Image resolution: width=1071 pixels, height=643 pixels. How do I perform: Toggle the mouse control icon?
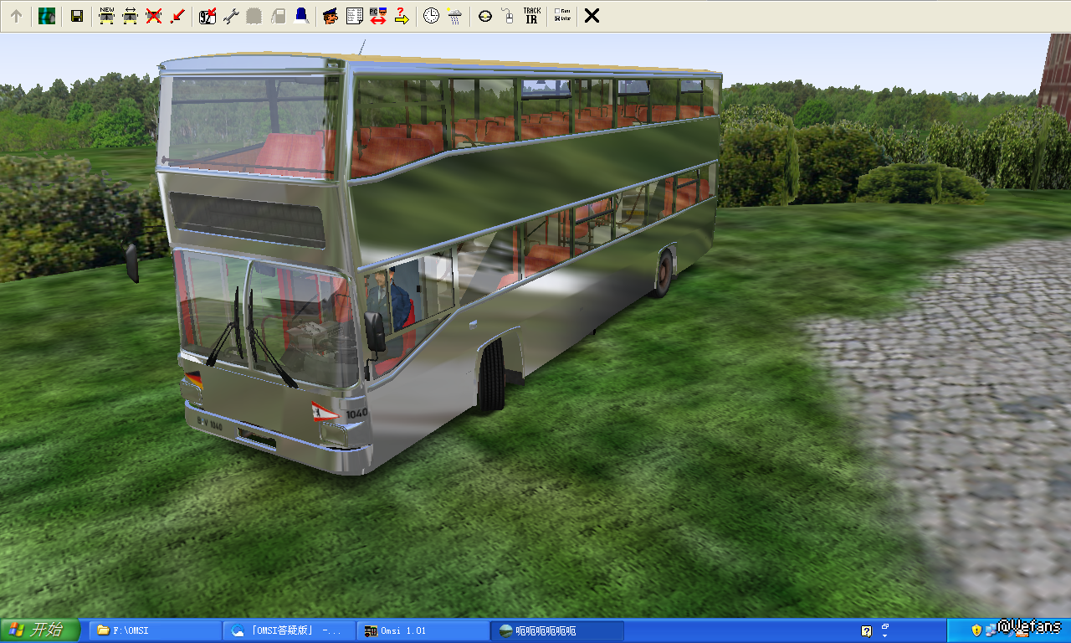507,16
